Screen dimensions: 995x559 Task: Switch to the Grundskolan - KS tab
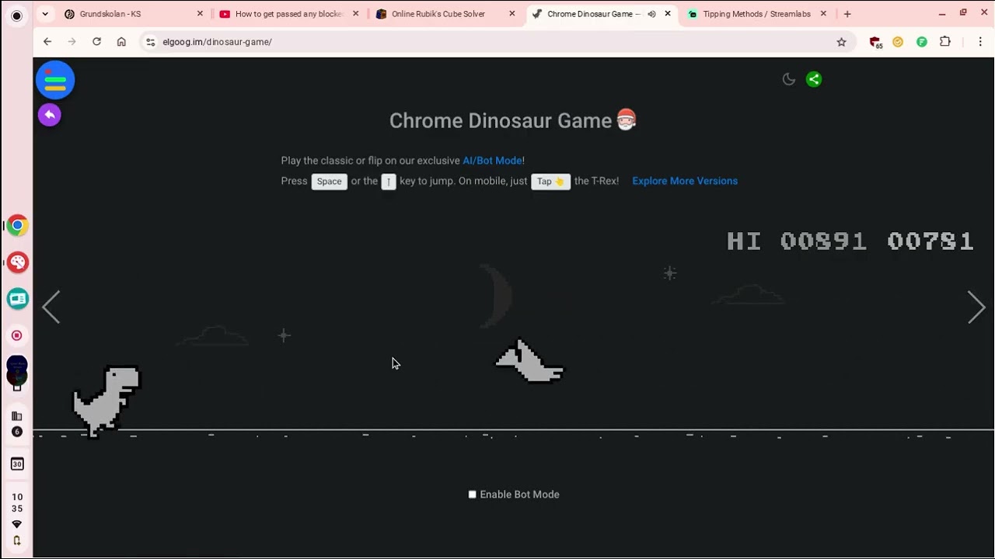click(x=110, y=14)
